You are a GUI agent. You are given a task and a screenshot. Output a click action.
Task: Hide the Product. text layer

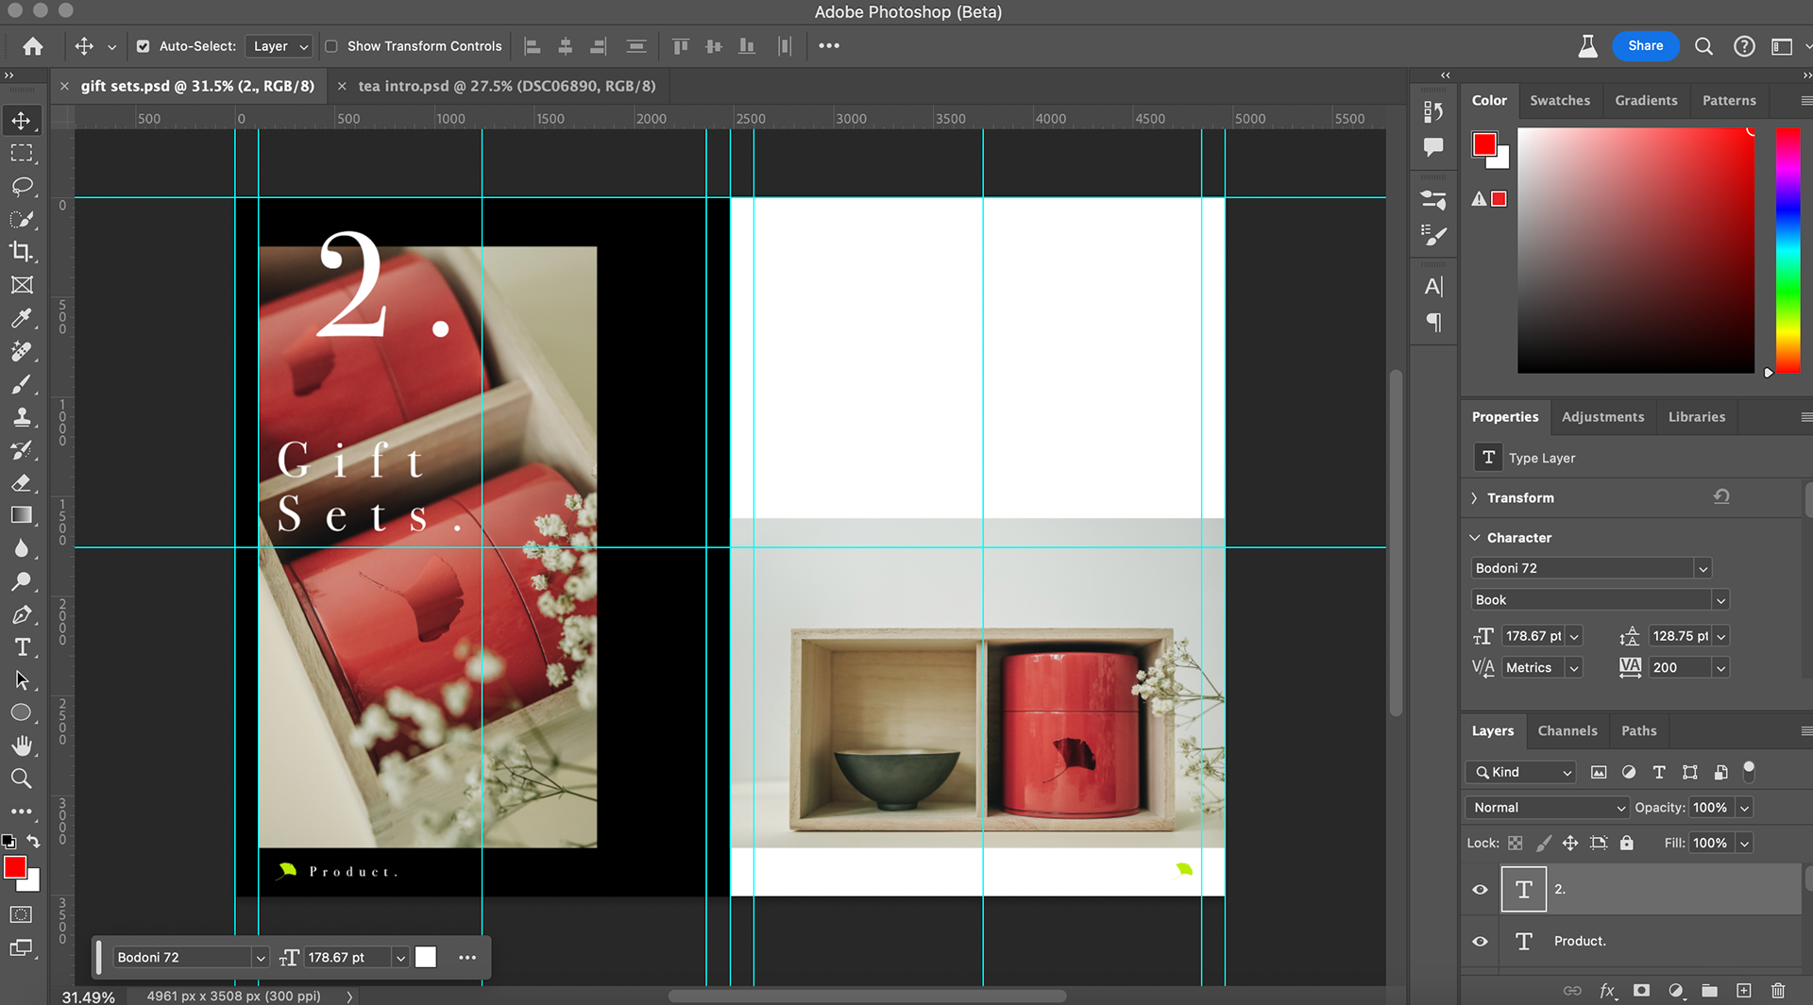[1480, 941]
